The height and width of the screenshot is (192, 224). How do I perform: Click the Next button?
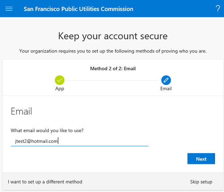click(x=201, y=158)
